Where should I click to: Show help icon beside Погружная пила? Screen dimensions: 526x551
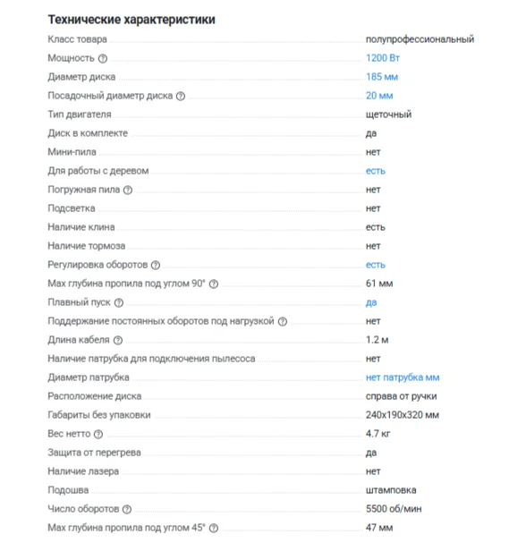[x=128, y=191]
